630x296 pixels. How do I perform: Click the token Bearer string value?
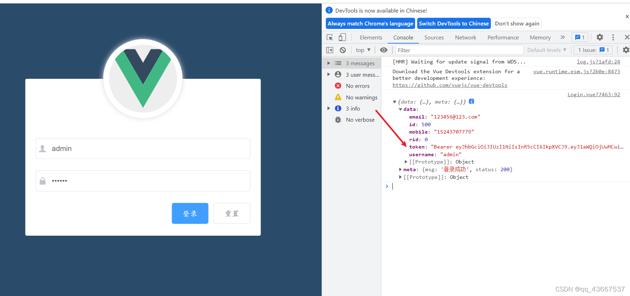coord(527,147)
